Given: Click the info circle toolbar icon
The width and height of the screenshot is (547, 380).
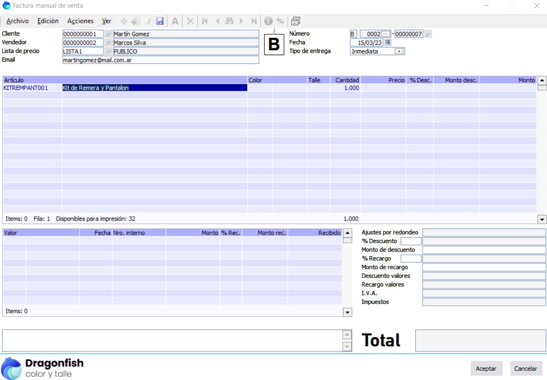Looking at the screenshot, I should 268,21.
